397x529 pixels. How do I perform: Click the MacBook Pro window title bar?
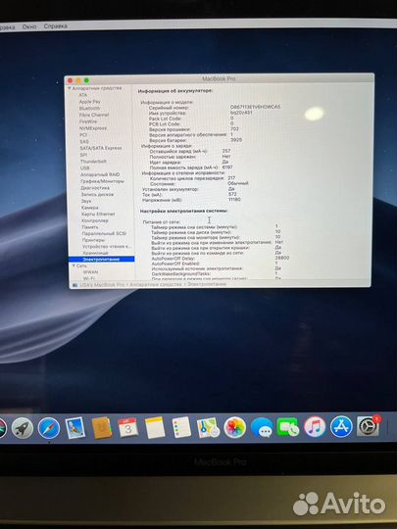pyautogui.click(x=219, y=79)
